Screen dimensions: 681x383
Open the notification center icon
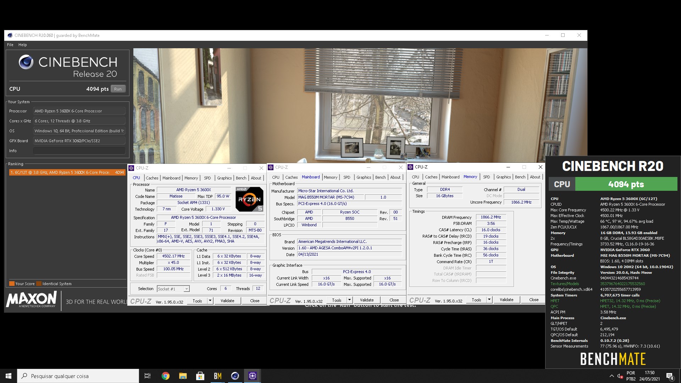coord(670,376)
